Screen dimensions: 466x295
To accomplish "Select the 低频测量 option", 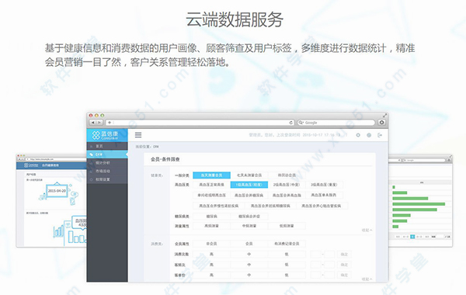I will point(287,226).
